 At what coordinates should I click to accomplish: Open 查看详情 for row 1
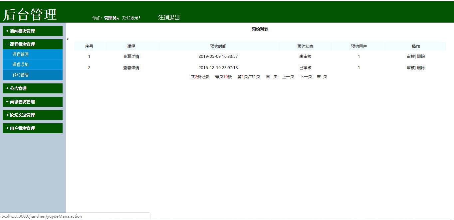(131, 56)
